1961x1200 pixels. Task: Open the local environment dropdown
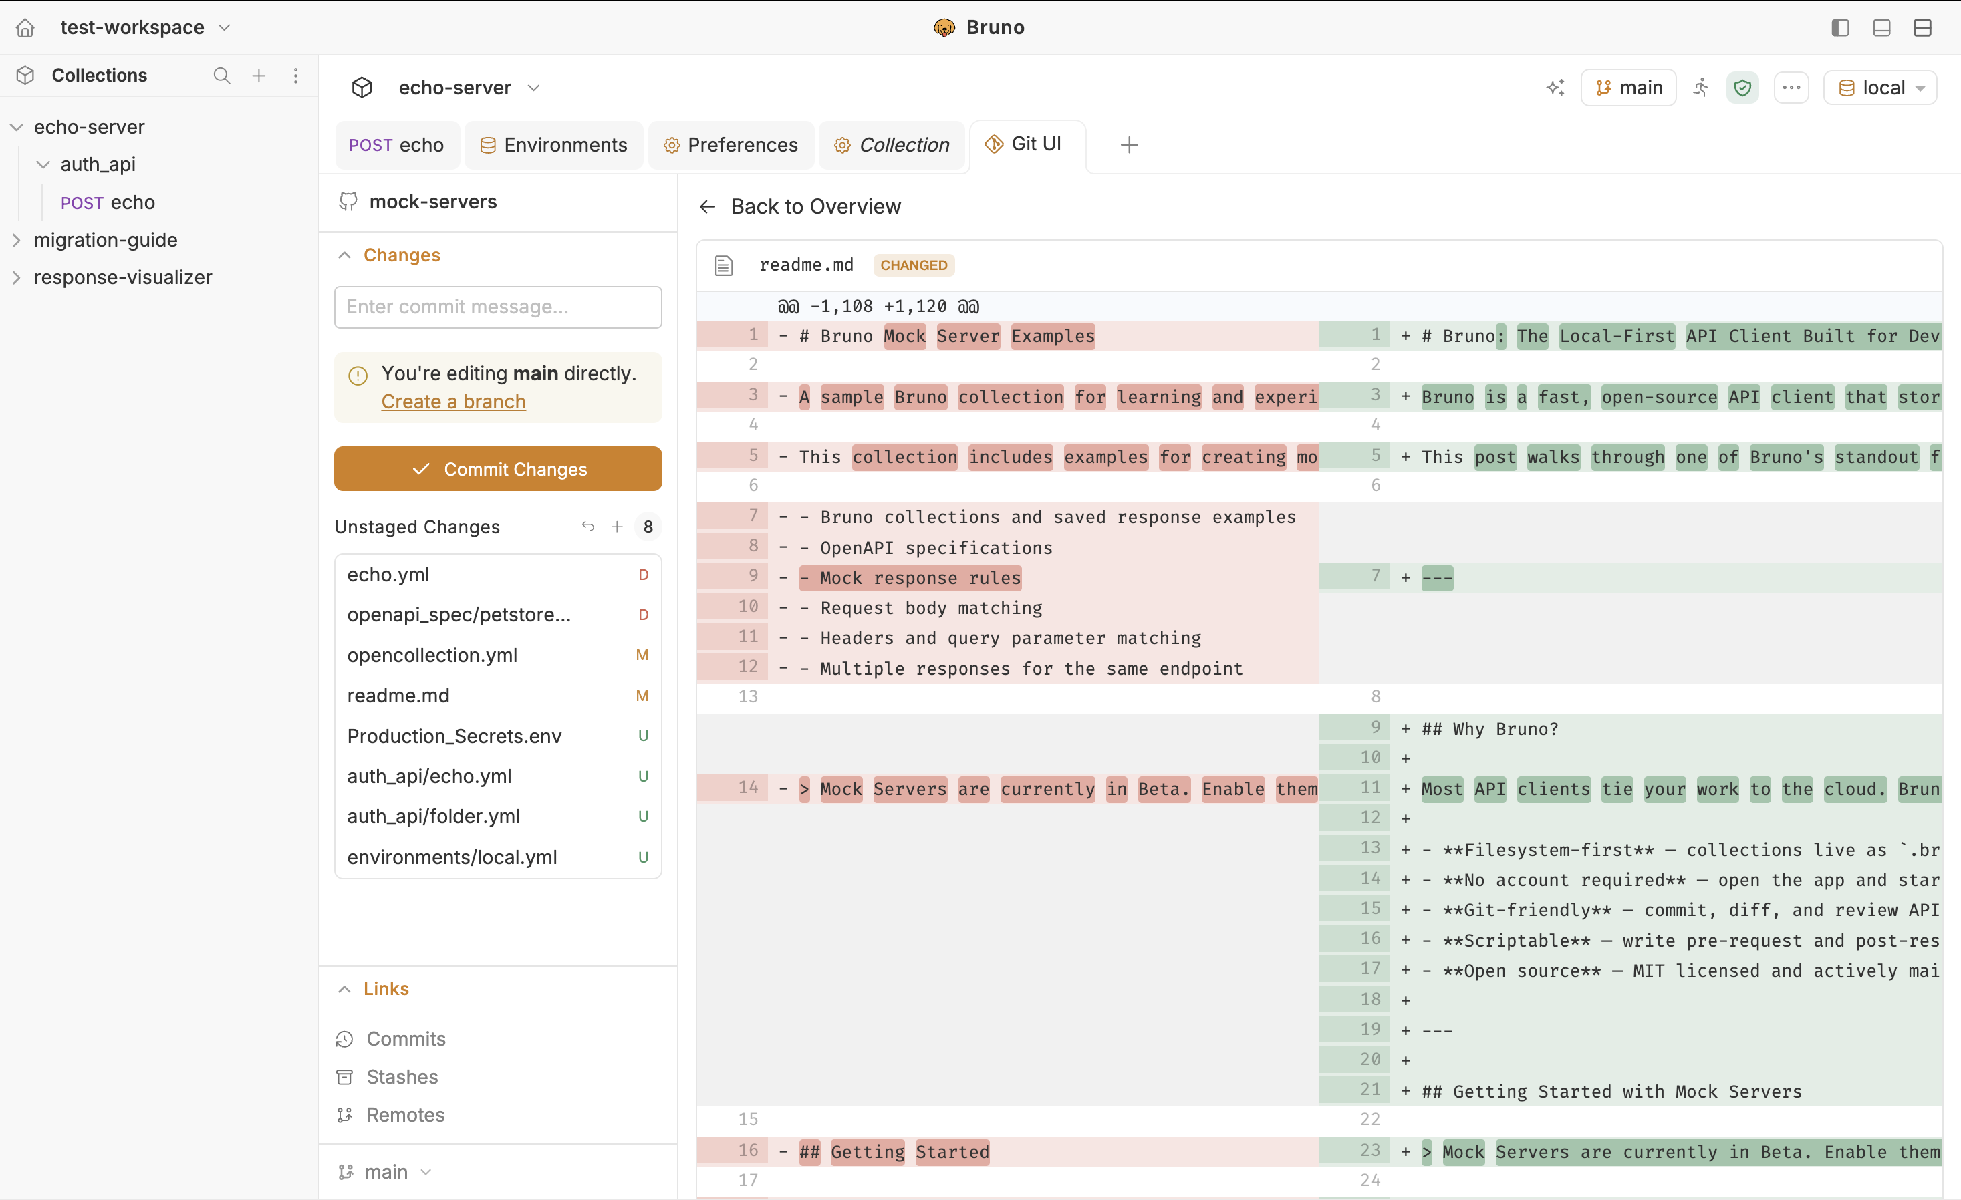tap(1880, 88)
